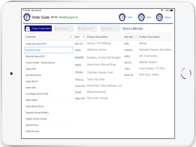This screenshot has width=196, height=147.
Task: Select item TUCA-4x2
Action: tap(80, 86)
